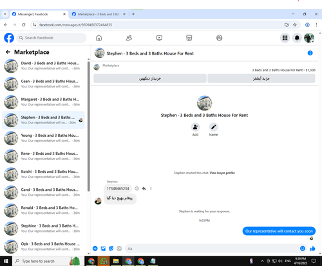Open the Marketplace store icon in top nav

(x=189, y=38)
